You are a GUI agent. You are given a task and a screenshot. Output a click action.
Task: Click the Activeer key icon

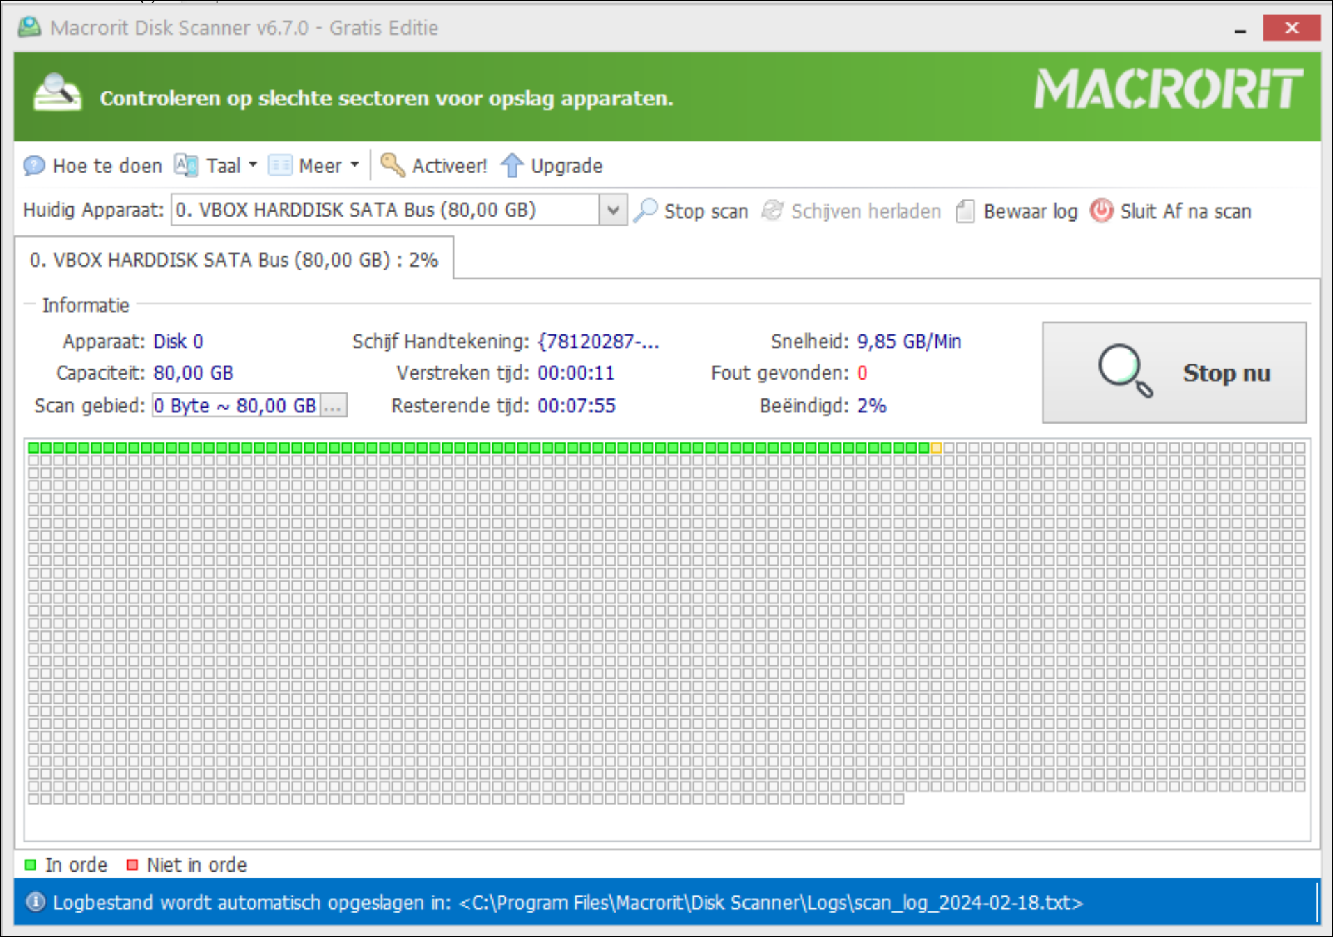click(393, 165)
